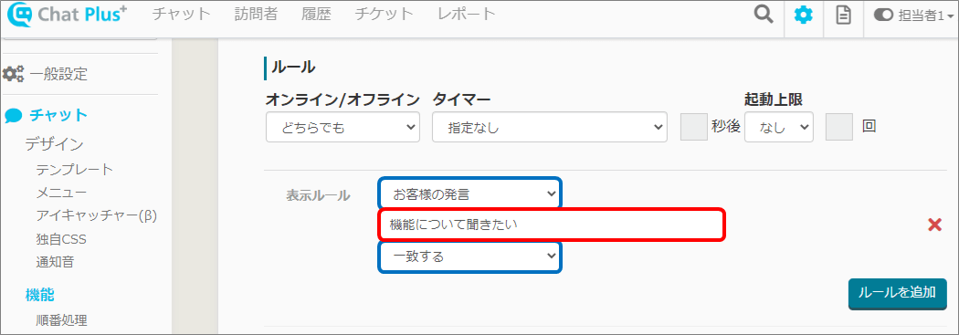The width and height of the screenshot is (959, 335).
Task: Open the 訪問者 top menu
Action: pos(256,14)
